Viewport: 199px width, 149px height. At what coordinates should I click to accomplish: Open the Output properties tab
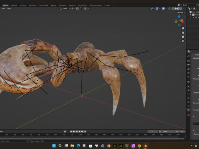coord(189,65)
